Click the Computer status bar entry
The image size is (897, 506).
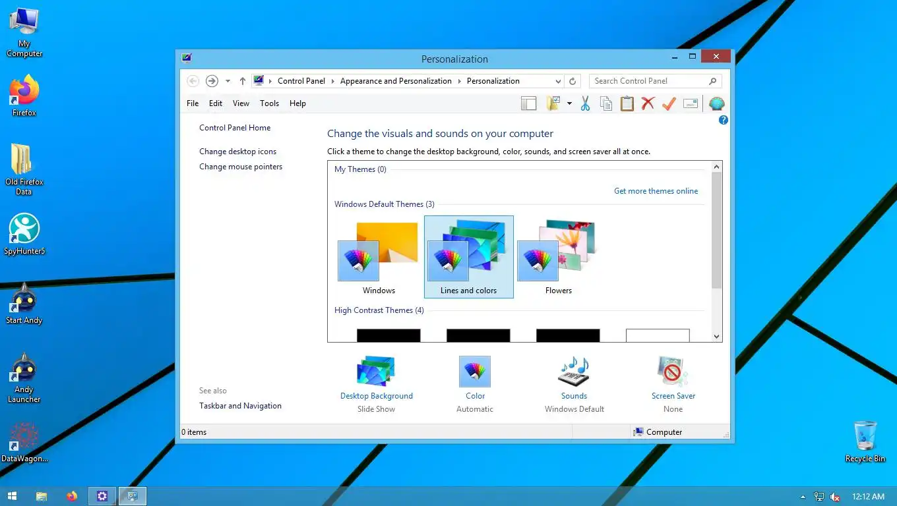pyautogui.click(x=658, y=432)
